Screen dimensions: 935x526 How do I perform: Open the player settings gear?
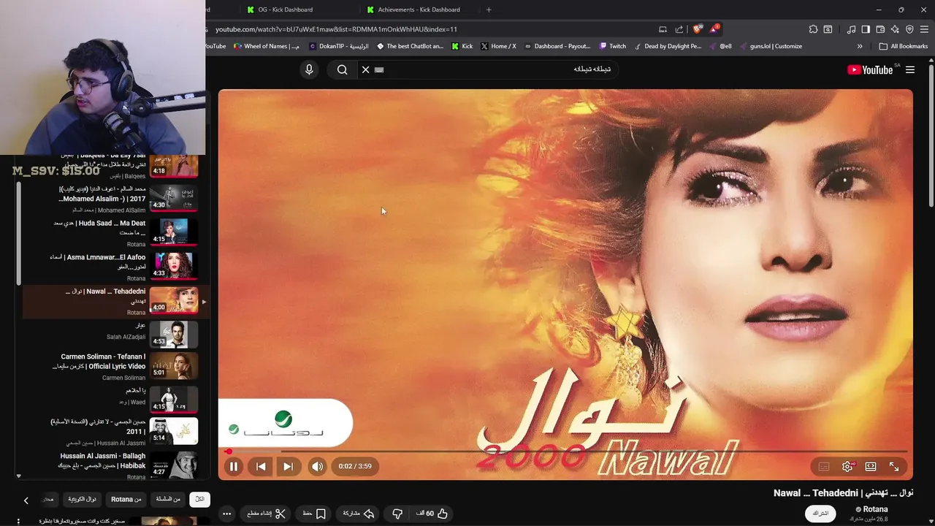click(x=847, y=466)
